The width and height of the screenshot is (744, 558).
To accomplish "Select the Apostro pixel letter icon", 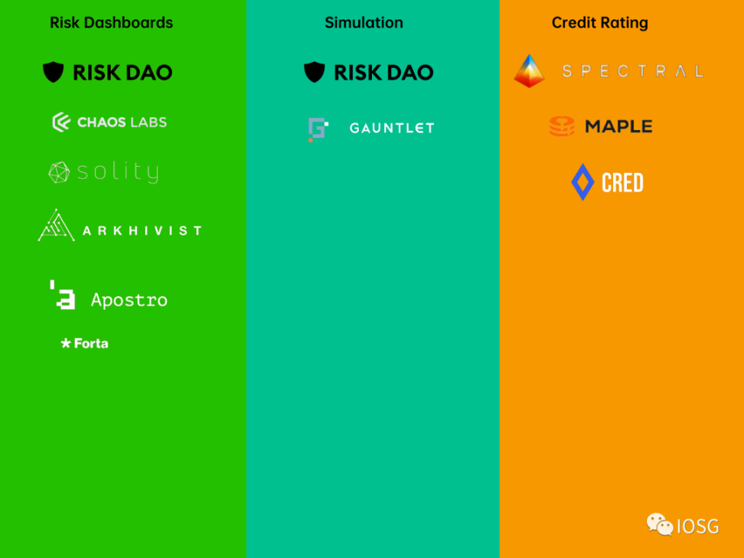I will point(63,295).
